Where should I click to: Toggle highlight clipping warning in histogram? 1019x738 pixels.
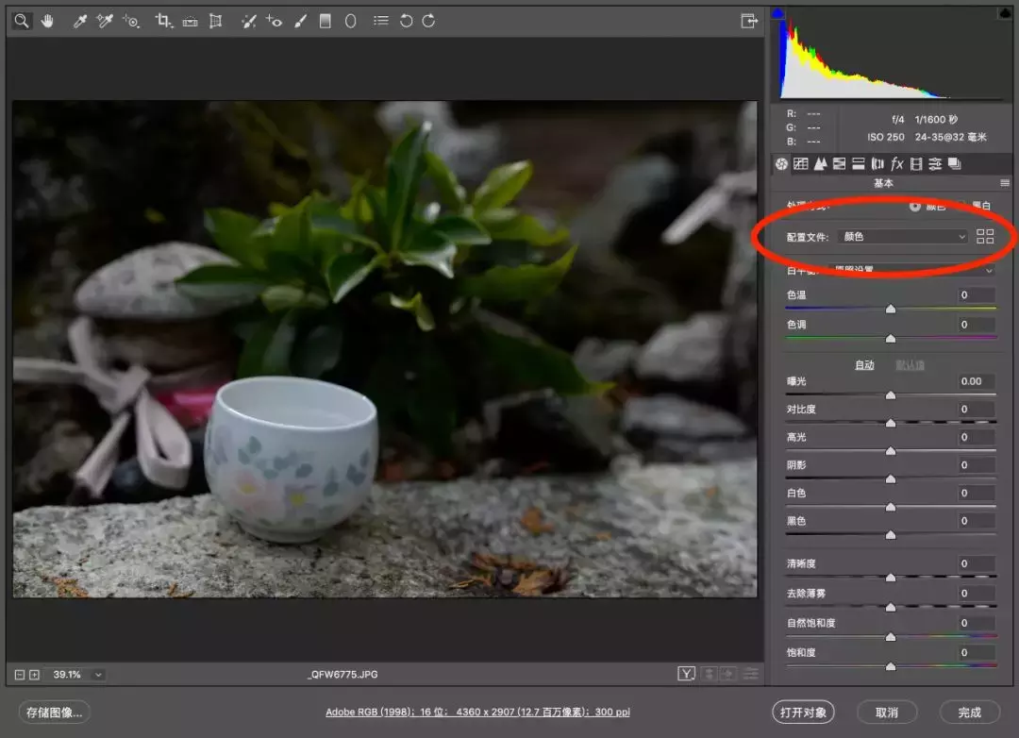coord(1005,13)
